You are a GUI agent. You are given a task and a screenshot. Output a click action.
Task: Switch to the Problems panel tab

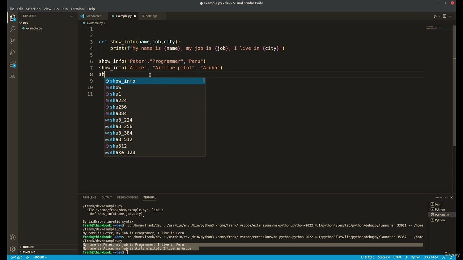[89, 198]
